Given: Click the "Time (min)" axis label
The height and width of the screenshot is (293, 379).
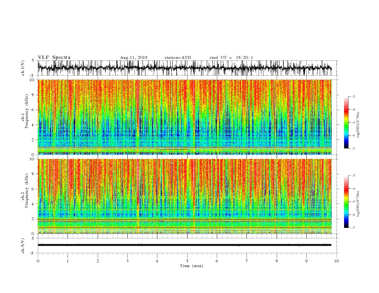Looking at the screenshot, I should click(x=191, y=266).
